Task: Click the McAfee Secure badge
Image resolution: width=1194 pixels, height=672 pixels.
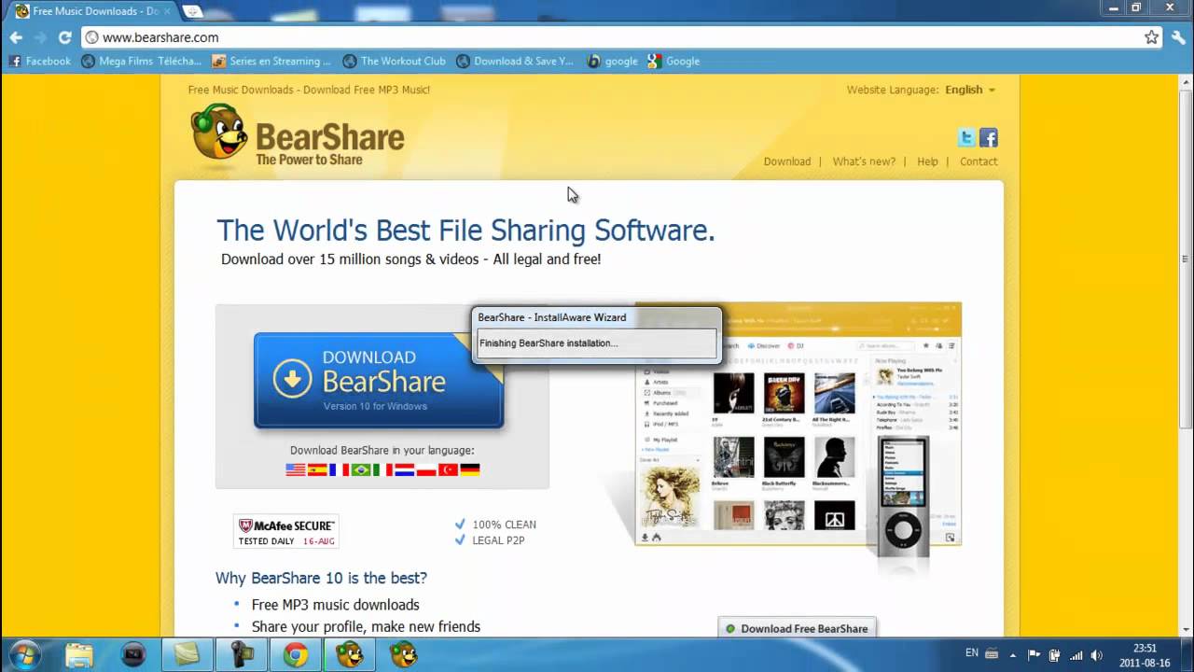Action: point(286,531)
